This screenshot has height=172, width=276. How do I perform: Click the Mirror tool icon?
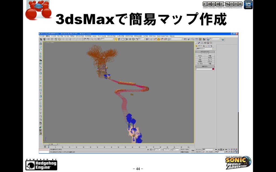coord(185,39)
